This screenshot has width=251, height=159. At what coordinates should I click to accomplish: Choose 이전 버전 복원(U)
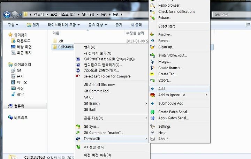pyautogui.click(x=97, y=155)
